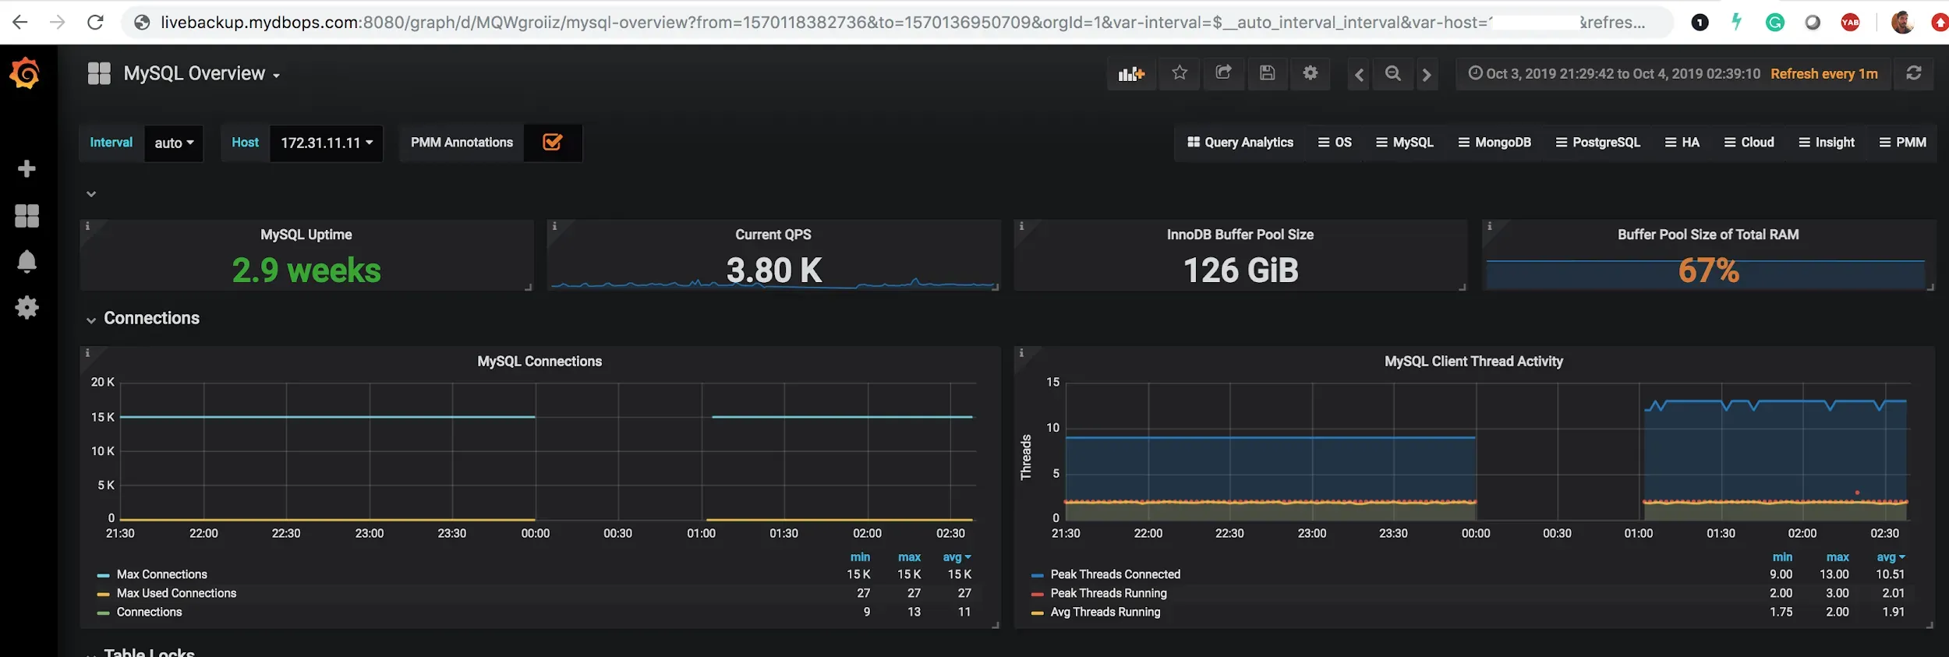Click the Peak Threads Running color swatch
Viewport: 1949px width, 657px height.
click(x=1037, y=594)
